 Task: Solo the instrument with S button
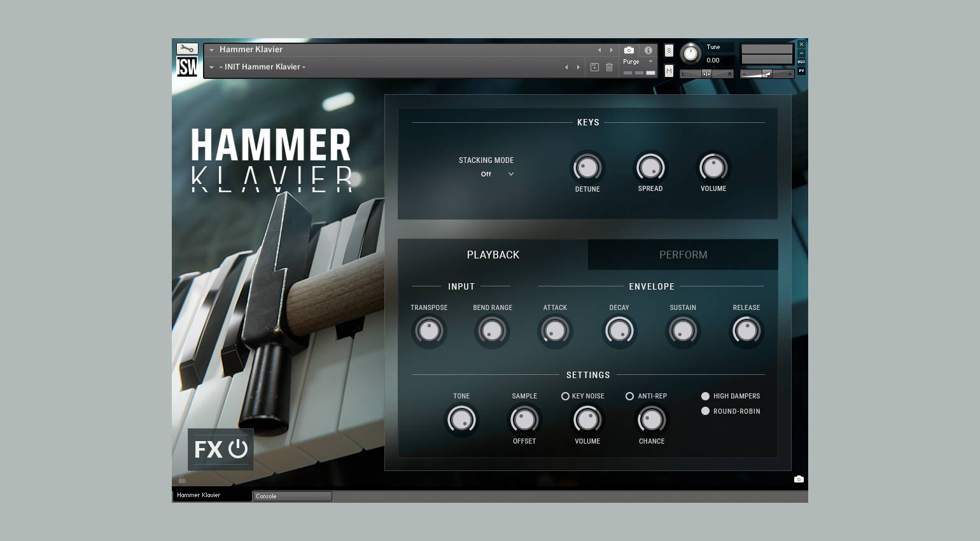(x=669, y=51)
